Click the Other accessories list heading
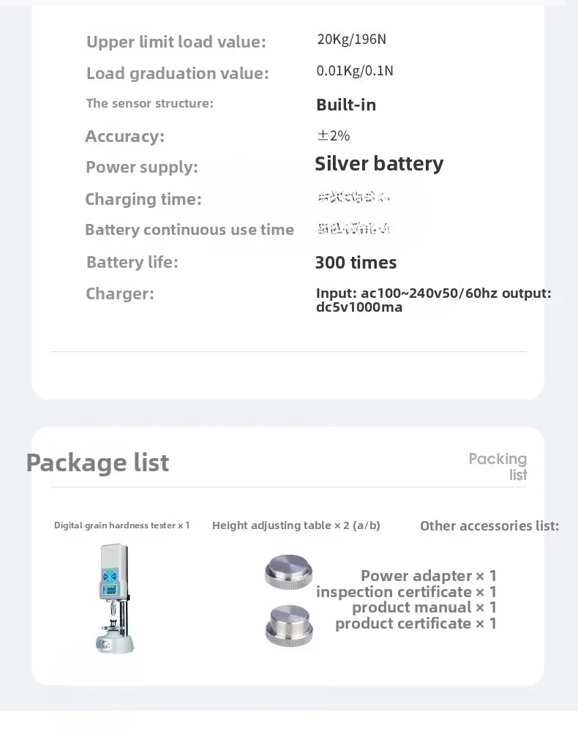 (x=489, y=525)
